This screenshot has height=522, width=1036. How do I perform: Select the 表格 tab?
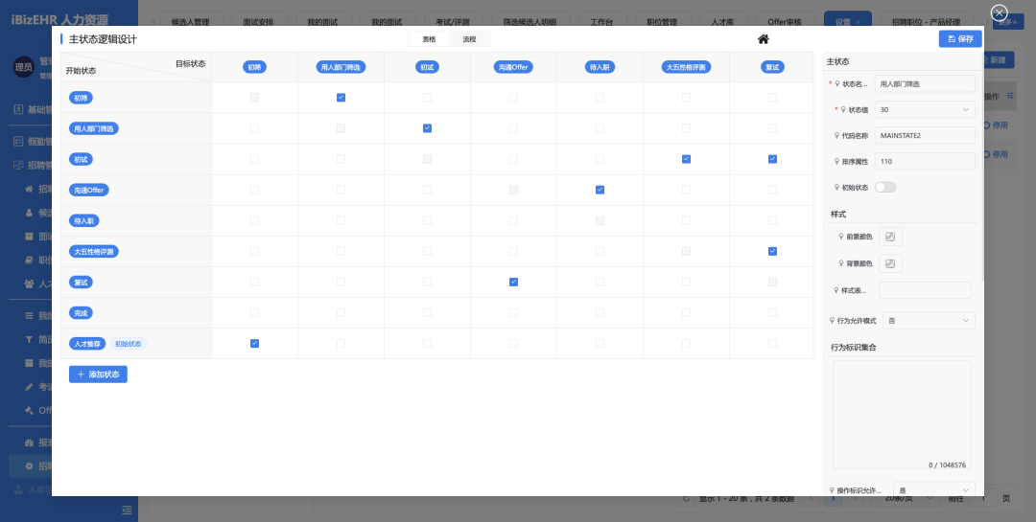point(429,39)
